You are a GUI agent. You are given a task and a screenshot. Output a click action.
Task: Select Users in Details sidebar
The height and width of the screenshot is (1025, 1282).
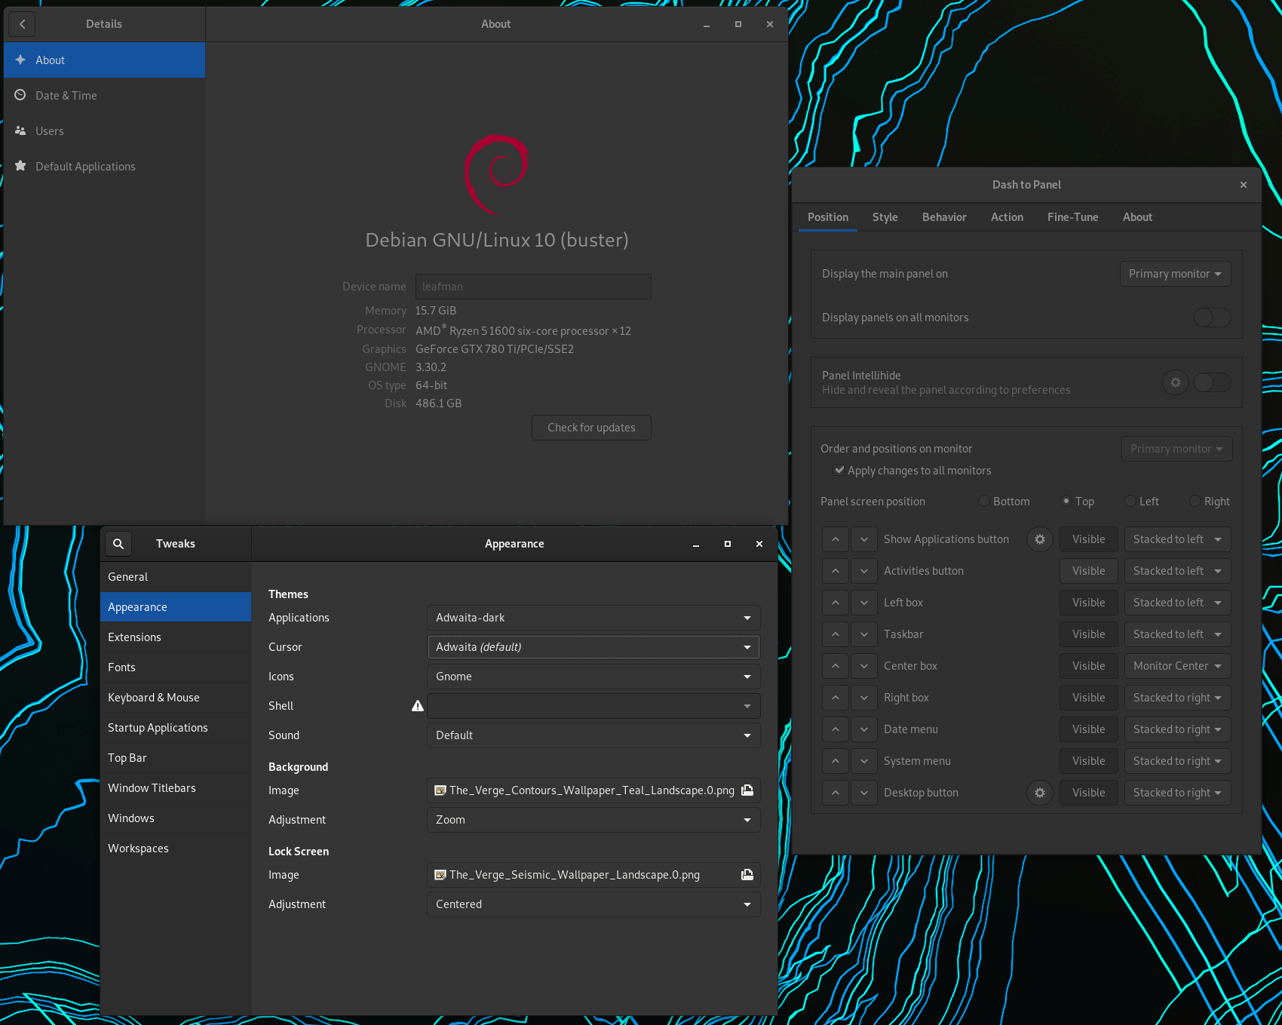[x=104, y=131]
